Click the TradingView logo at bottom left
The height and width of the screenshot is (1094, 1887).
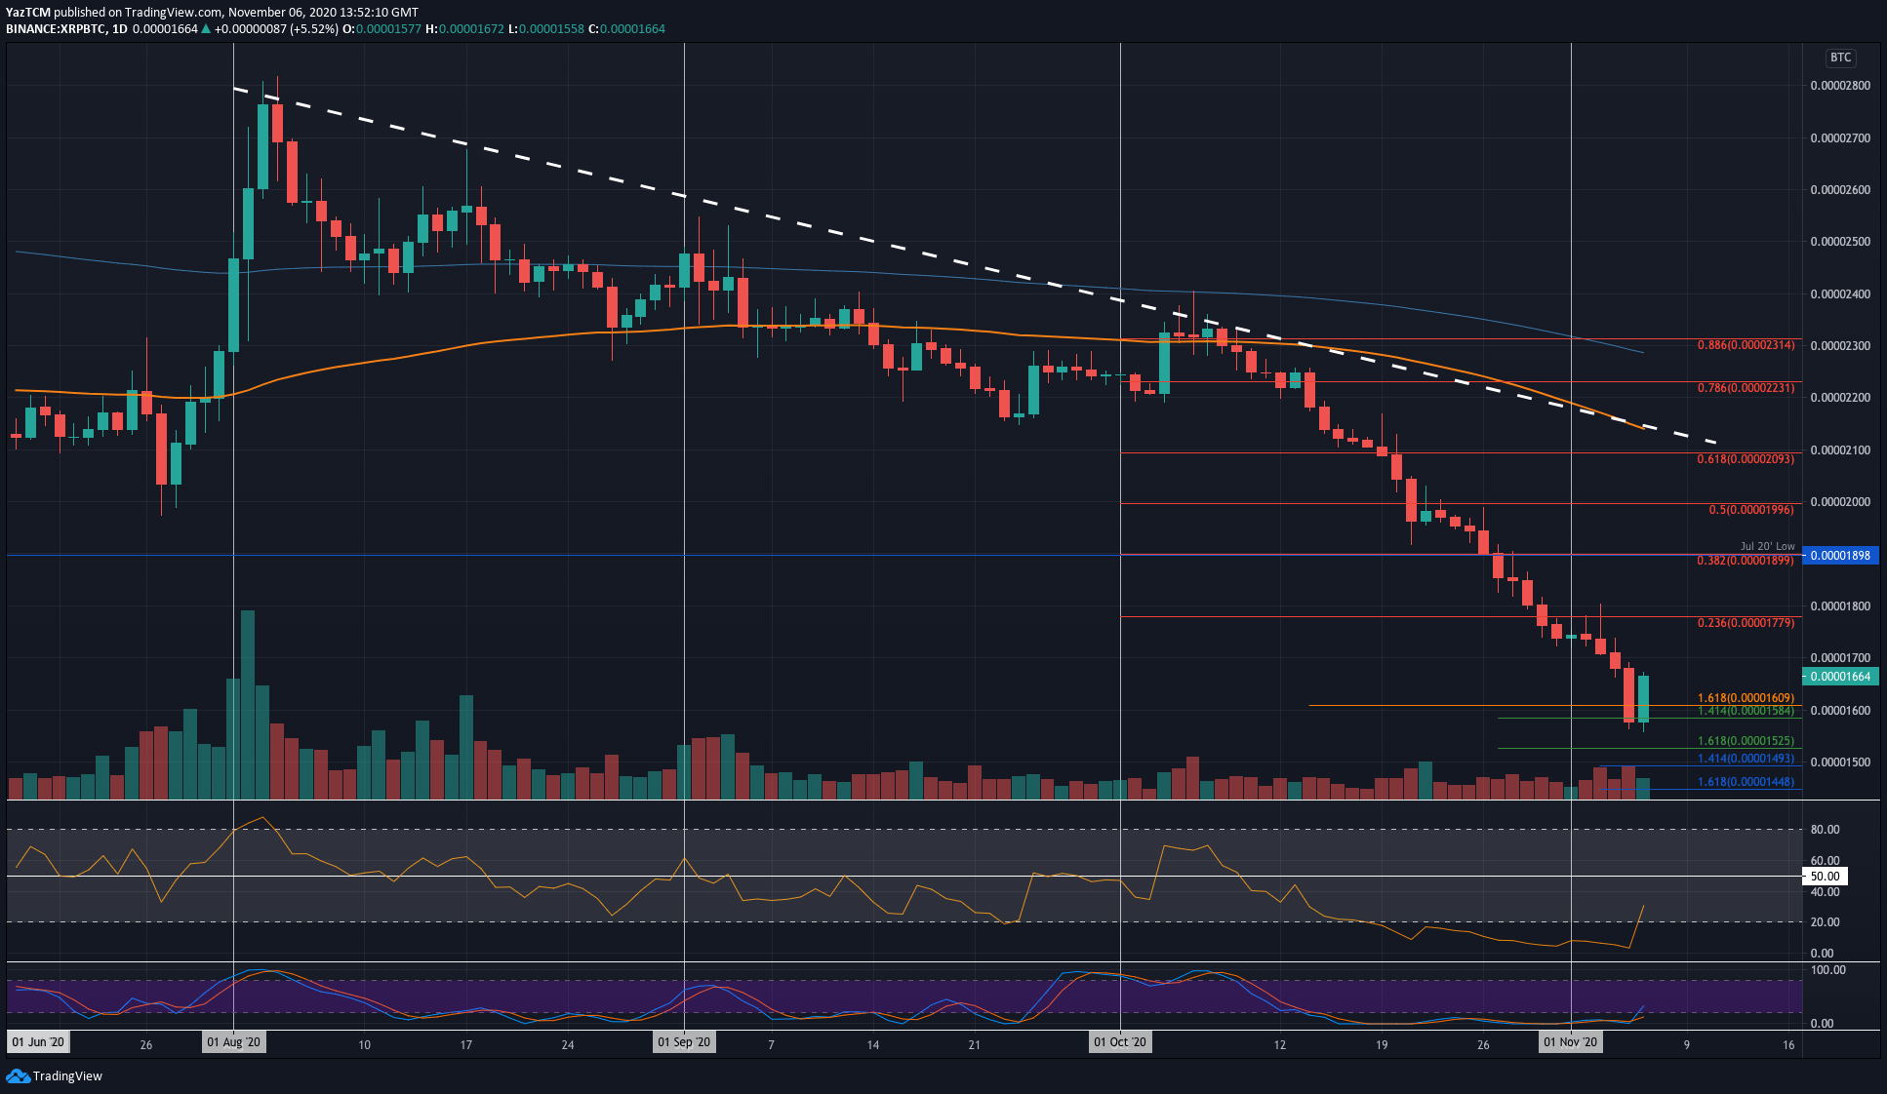coord(55,1075)
